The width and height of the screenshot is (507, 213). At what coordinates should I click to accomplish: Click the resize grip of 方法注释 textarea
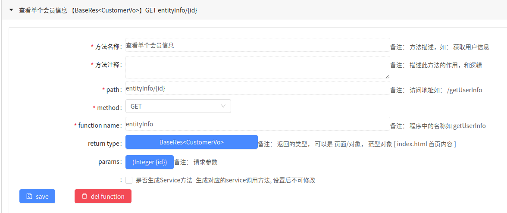(388, 76)
